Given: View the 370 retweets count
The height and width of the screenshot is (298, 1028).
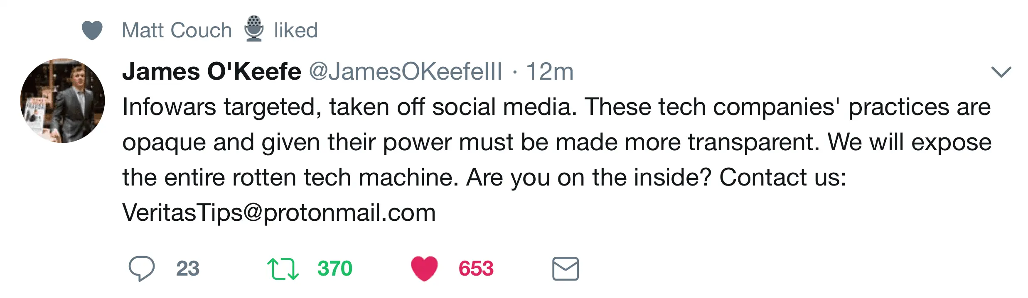Looking at the screenshot, I should tap(334, 269).
